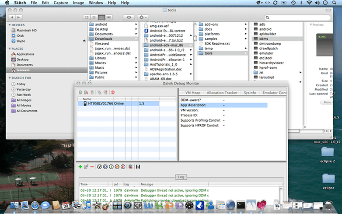Open Spotlight magnifier in the menu bar
Screen dimensions: 342x214
[x=334, y=3]
